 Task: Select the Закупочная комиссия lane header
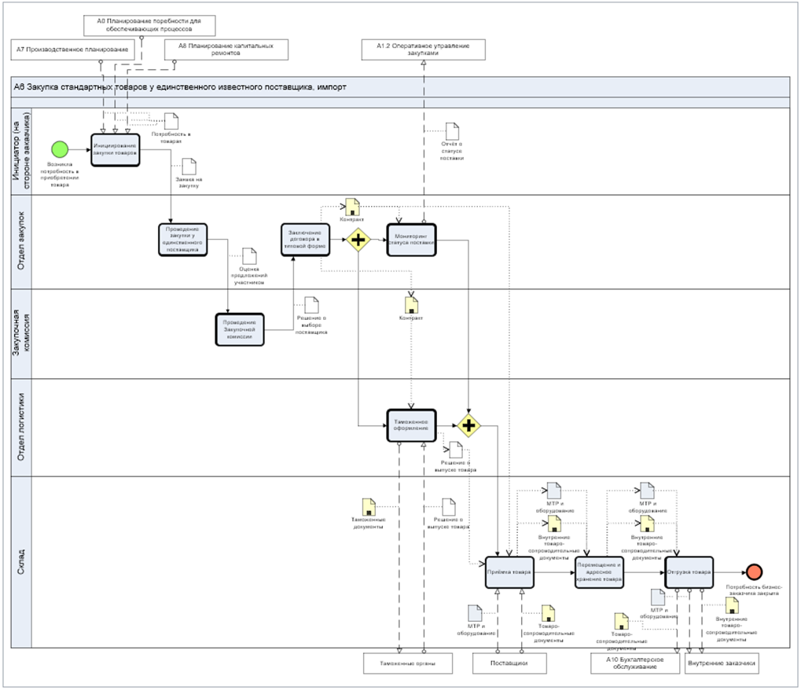pyautogui.click(x=21, y=333)
